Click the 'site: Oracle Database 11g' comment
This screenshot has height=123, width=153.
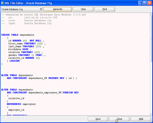26,20
